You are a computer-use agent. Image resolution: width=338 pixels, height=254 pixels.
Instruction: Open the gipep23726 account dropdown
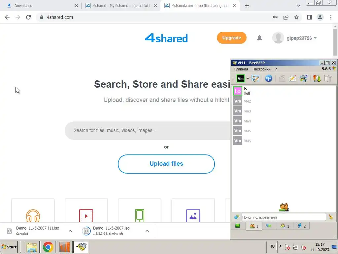(x=294, y=38)
